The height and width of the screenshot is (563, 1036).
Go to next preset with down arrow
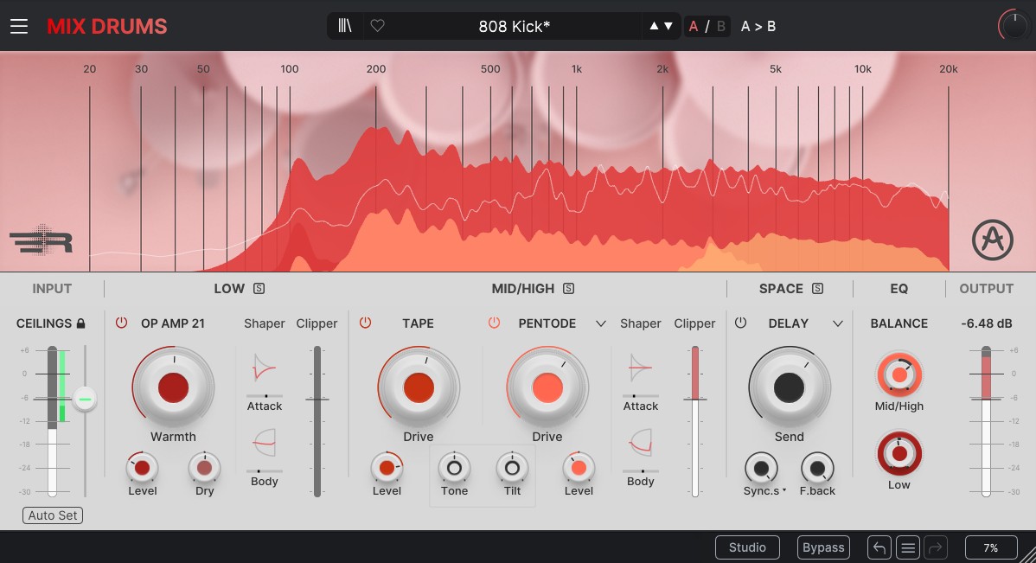point(668,26)
